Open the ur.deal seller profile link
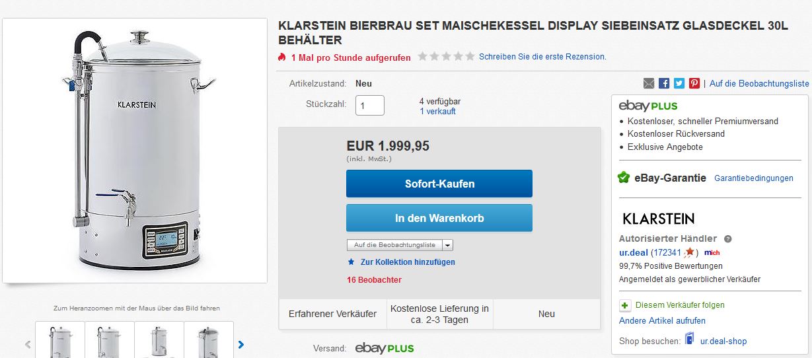The image size is (812, 358). [x=633, y=252]
